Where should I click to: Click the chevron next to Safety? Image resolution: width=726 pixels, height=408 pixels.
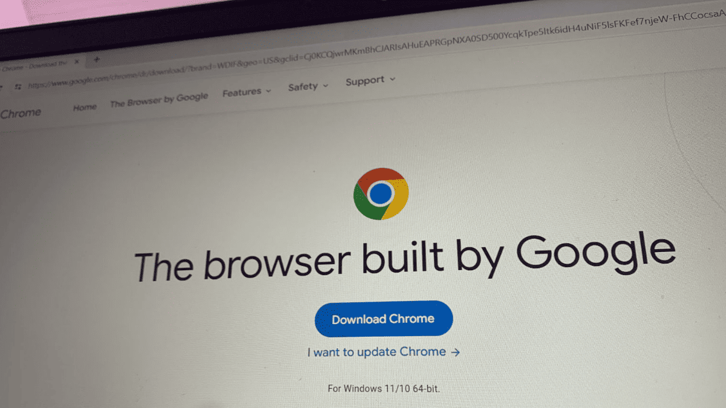(325, 85)
